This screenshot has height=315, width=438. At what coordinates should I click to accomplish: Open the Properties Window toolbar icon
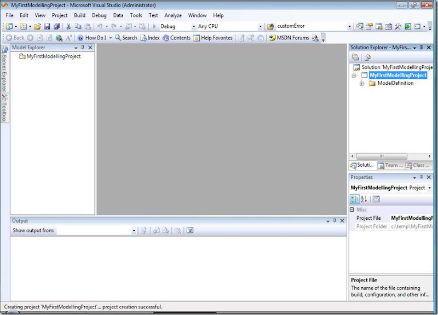pyautogui.click(x=369, y=26)
